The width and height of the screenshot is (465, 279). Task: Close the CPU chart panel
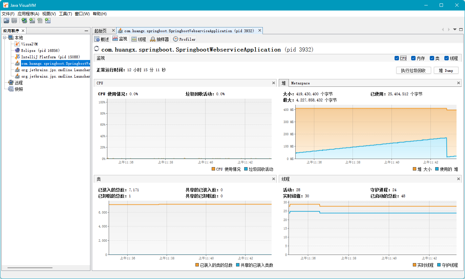tap(274, 83)
